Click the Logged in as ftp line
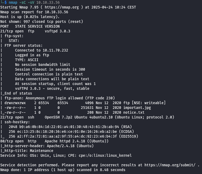The height and width of the screenshot is (174, 202). (32, 55)
